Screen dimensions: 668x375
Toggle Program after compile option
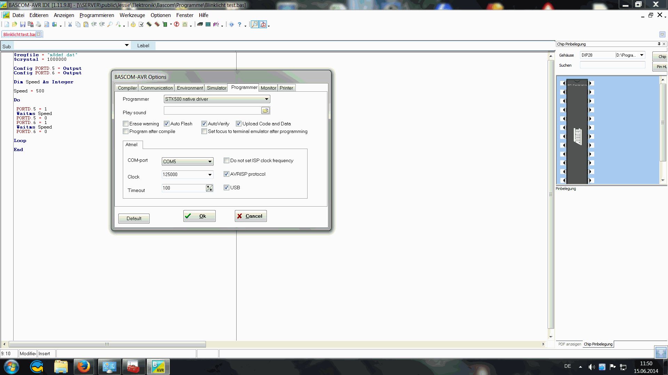(x=126, y=131)
